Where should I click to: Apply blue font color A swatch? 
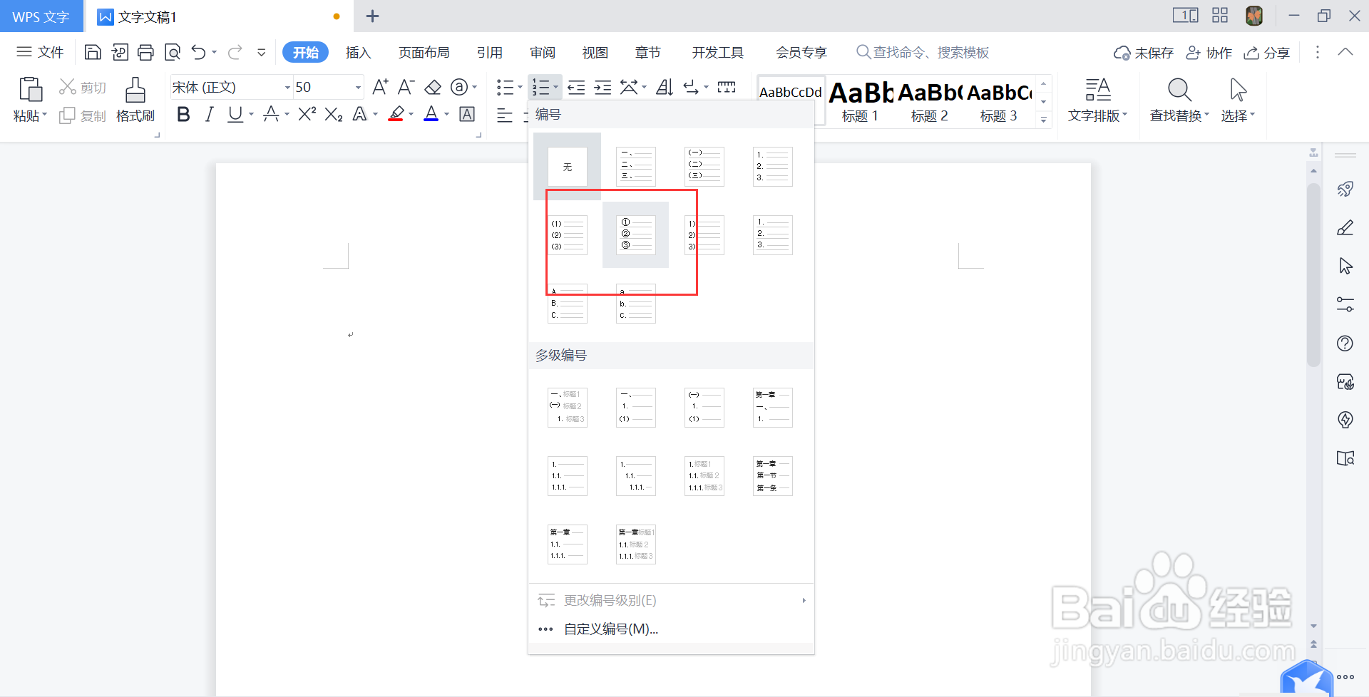pos(431,114)
